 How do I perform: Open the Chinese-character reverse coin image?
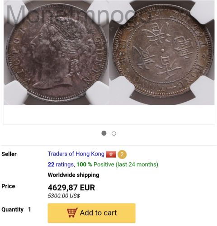(x=162, y=52)
